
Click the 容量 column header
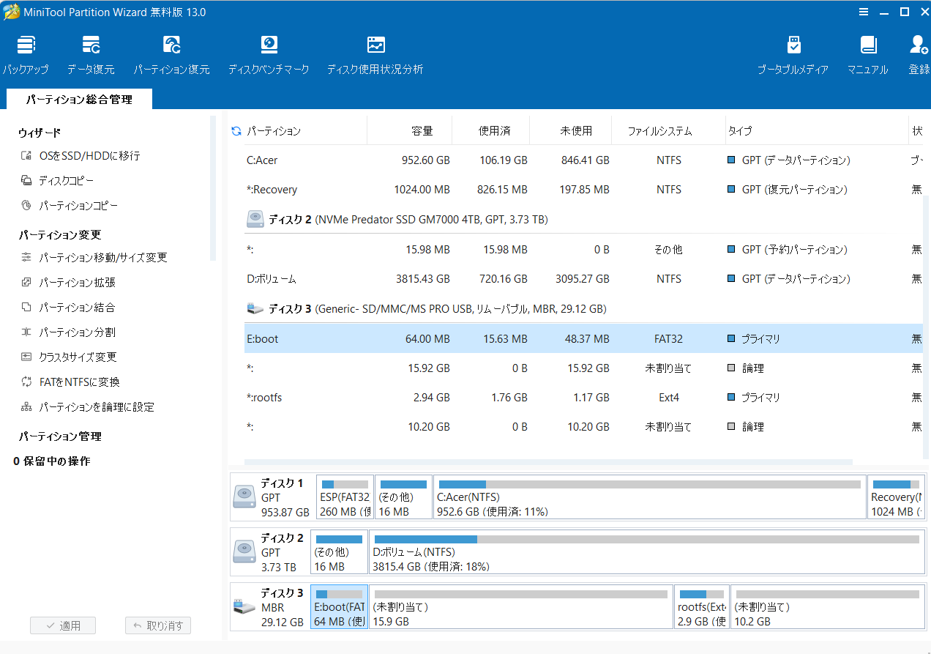pos(422,131)
